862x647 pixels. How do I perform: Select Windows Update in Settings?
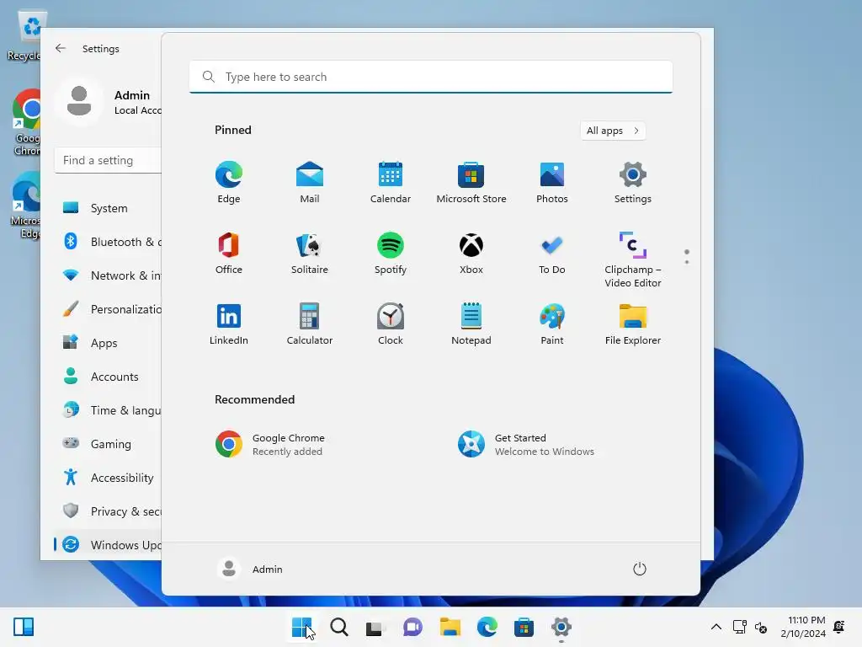[109, 545]
